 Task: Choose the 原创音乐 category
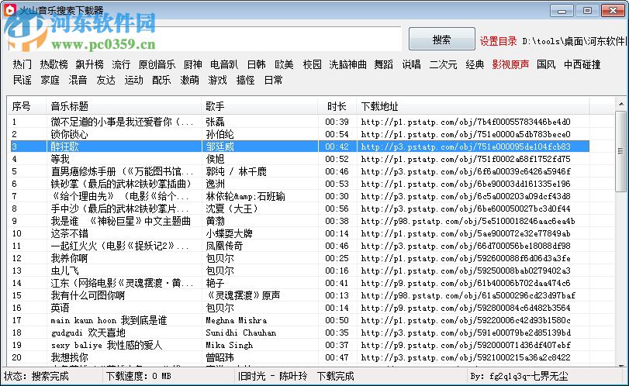click(157, 64)
